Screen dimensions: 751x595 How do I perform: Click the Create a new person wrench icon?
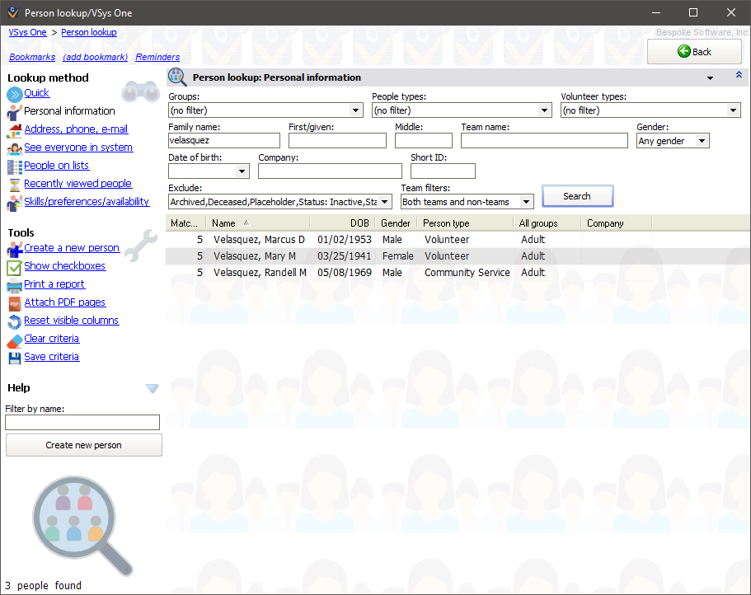point(14,247)
